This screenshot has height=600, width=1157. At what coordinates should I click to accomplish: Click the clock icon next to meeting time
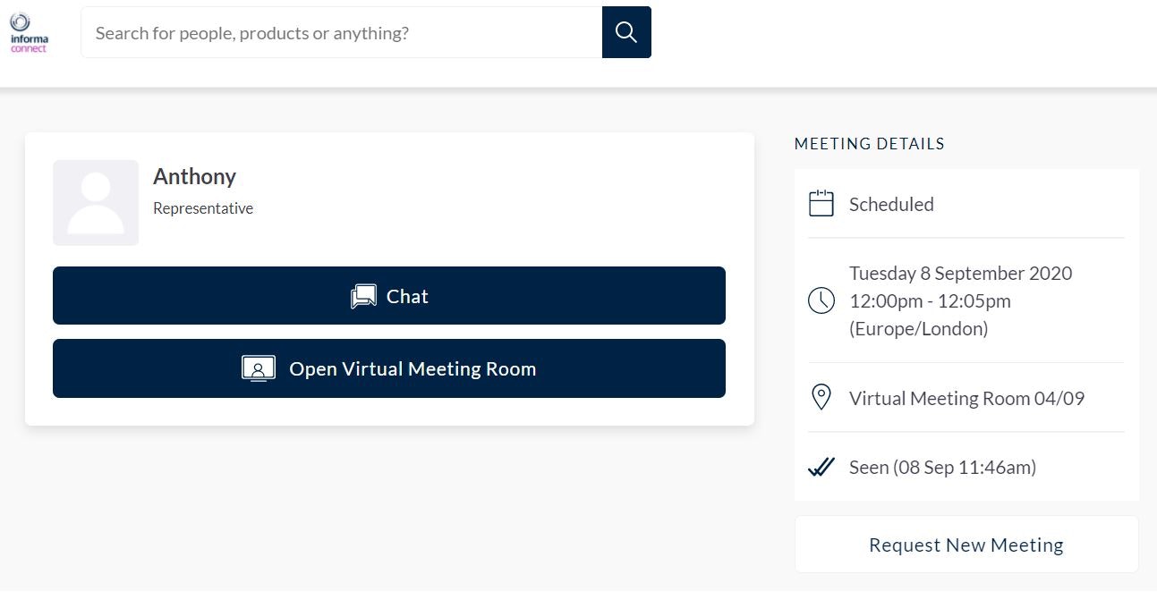(x=821, y=300)
